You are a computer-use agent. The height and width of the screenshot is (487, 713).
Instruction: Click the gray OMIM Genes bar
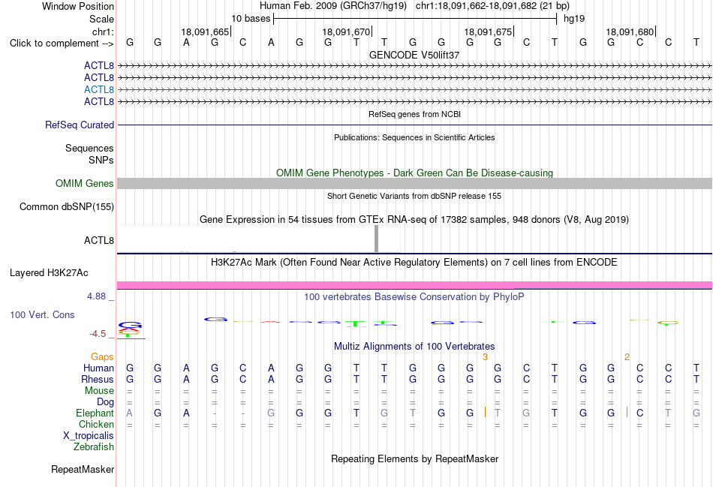[x=414, y=183]
